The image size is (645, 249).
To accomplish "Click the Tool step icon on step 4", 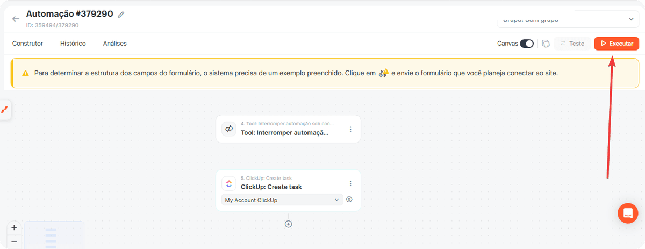I will point(229,129).
